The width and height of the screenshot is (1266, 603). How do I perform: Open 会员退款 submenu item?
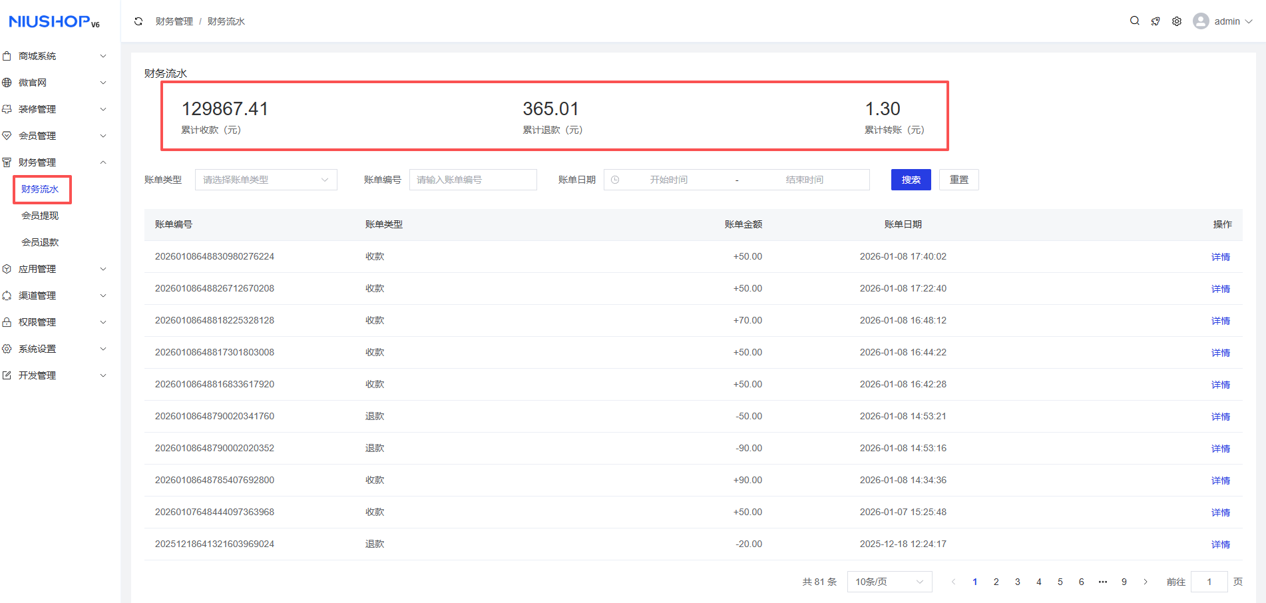[x=40, y=242]
